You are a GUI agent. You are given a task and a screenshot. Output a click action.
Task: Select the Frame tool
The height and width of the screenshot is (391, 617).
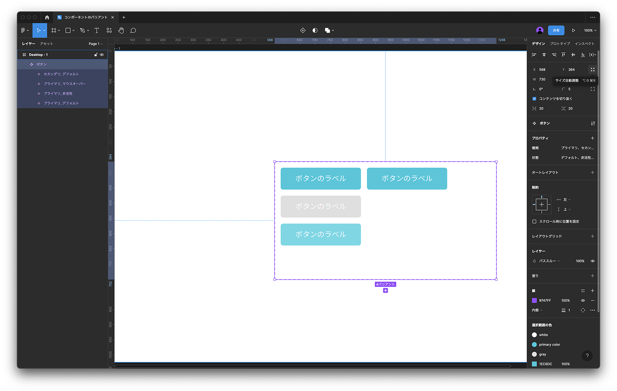(x=53, y=30)
